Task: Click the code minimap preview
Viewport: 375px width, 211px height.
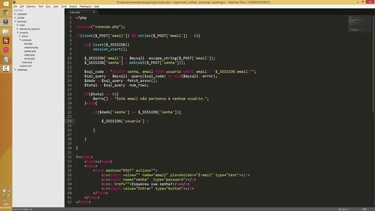Action: click(359, 23)
